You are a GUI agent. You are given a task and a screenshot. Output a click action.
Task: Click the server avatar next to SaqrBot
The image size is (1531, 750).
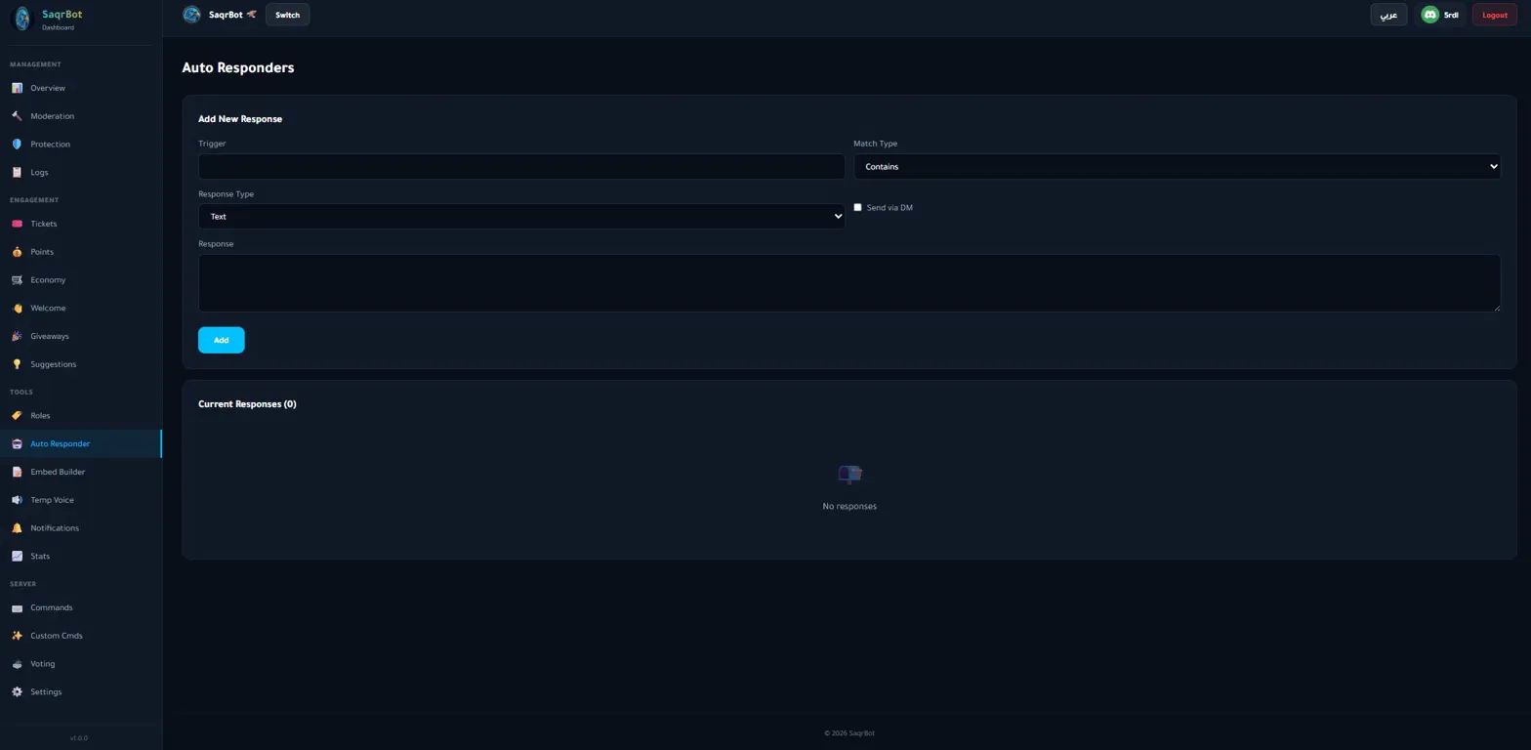point(191,15)
